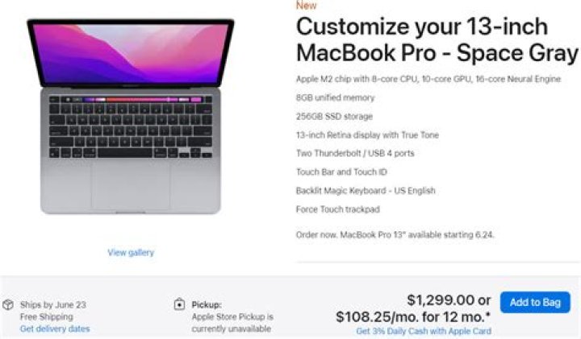The height and width of the screenshot is (339, 581).
Task: Click the shipping box icon
Action: pyautogui.click(x=8, y=304)
